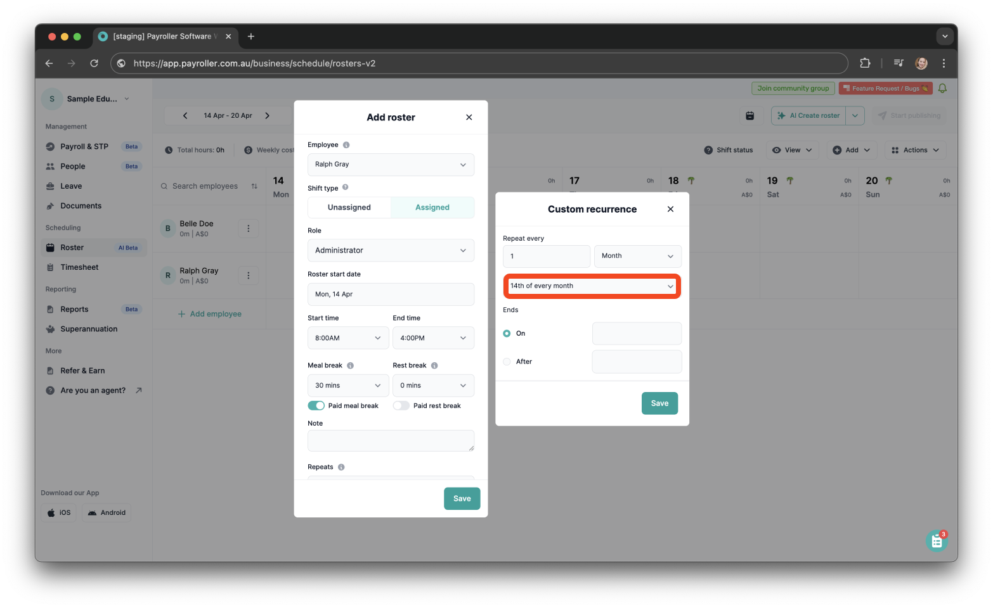
Task: Open Ralph Gray's row options menu
Action: pos(248,275)
